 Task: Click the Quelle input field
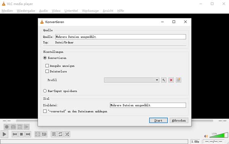(x=121, y=37)
